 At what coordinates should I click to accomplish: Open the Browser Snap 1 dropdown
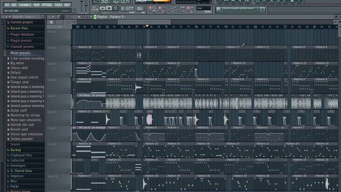(26, 17)
